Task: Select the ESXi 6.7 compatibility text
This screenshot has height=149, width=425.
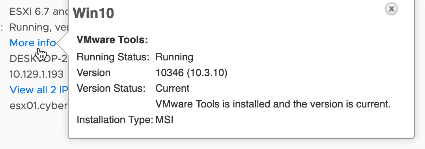Action: [x=39, y=12]
